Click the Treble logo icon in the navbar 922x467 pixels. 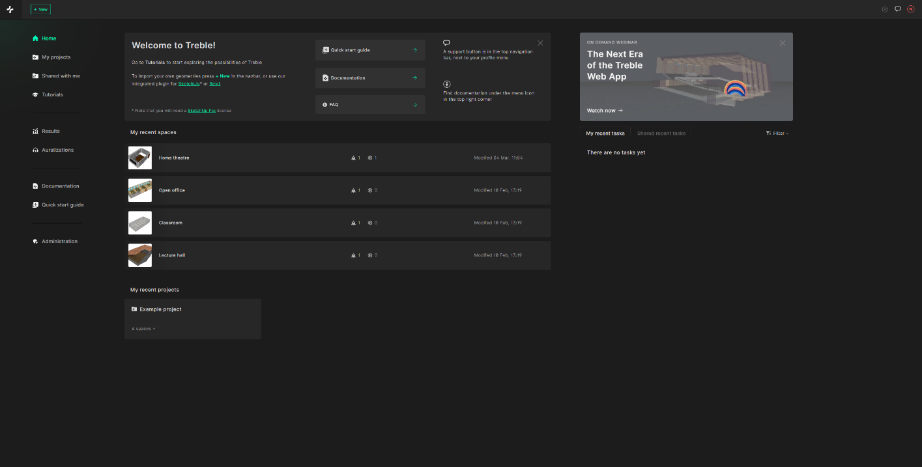tap(10, 9)
